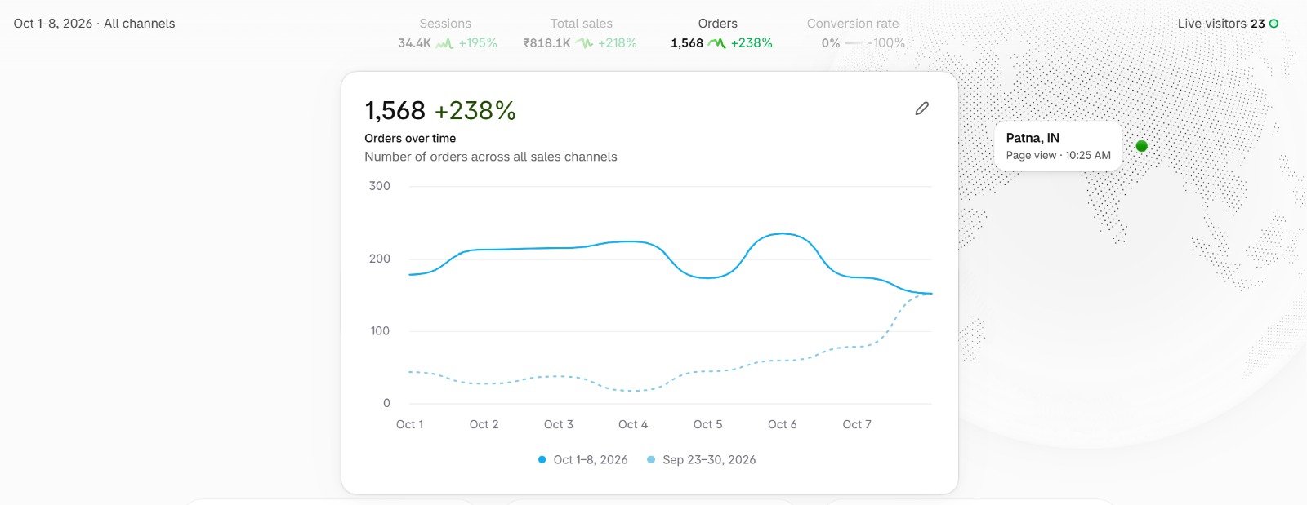The height and width of the screenshot is (505, 1307).
Task: Click the Oct 1 axis label
Action: 409,424
